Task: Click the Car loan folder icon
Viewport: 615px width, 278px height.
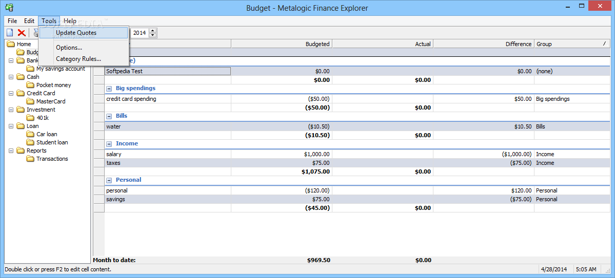Action: pos(30,134)
